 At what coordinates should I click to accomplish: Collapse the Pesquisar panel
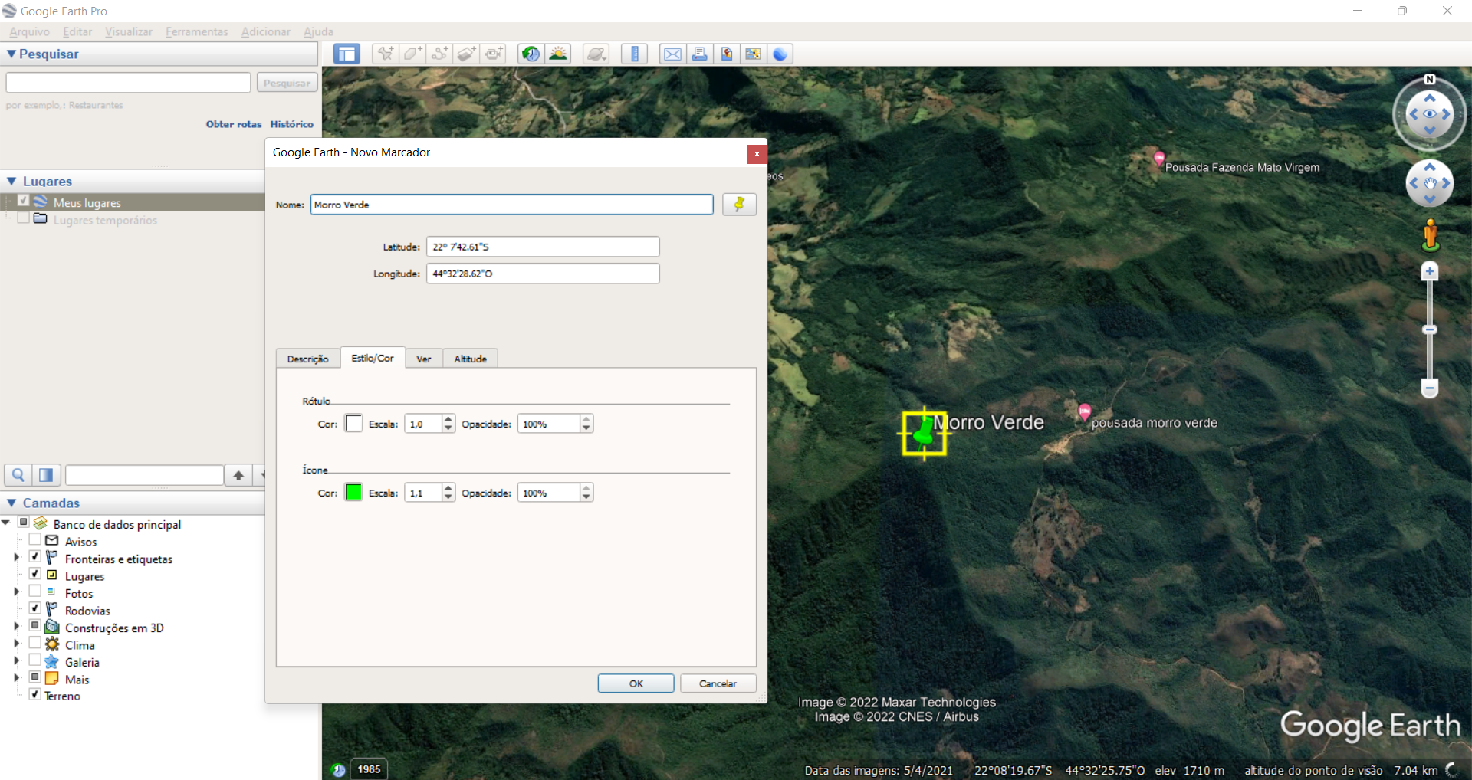pos(11,54)
